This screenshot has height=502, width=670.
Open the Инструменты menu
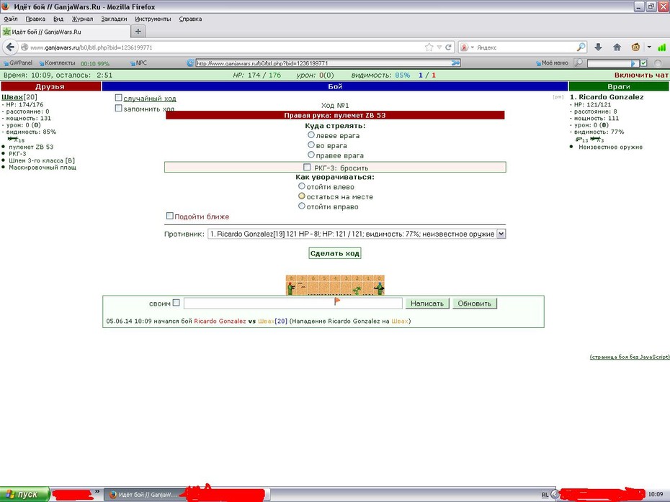(153, 19)
